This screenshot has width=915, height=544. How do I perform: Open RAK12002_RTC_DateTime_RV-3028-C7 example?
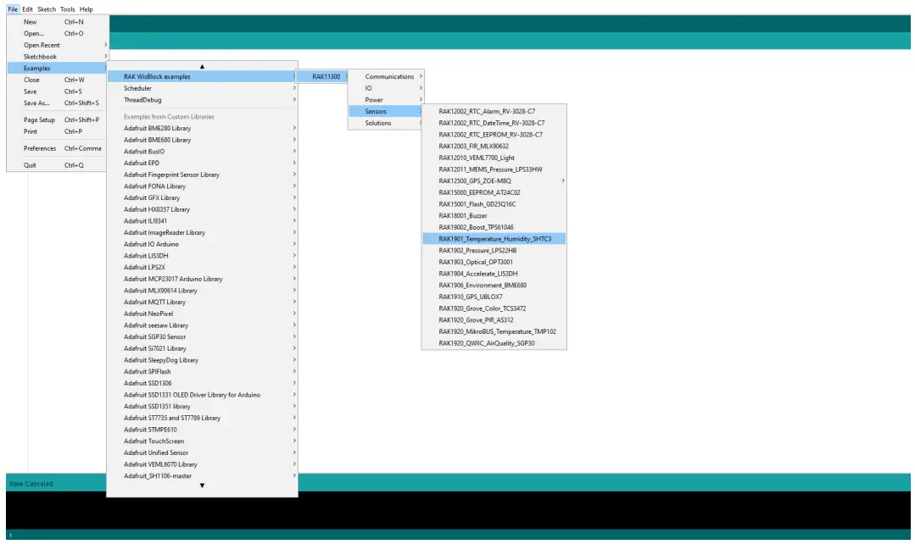494,123
